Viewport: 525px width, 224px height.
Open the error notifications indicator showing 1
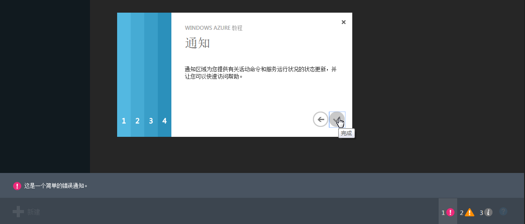click(x=448, y=212)
